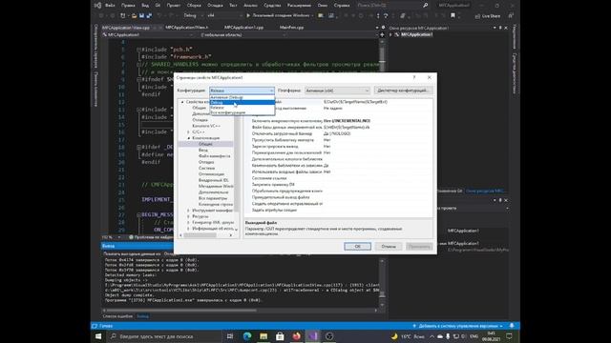Choose 'Активная (Debug)' configuration option
Screen dimensions: 611x343
tap(242, 97)
